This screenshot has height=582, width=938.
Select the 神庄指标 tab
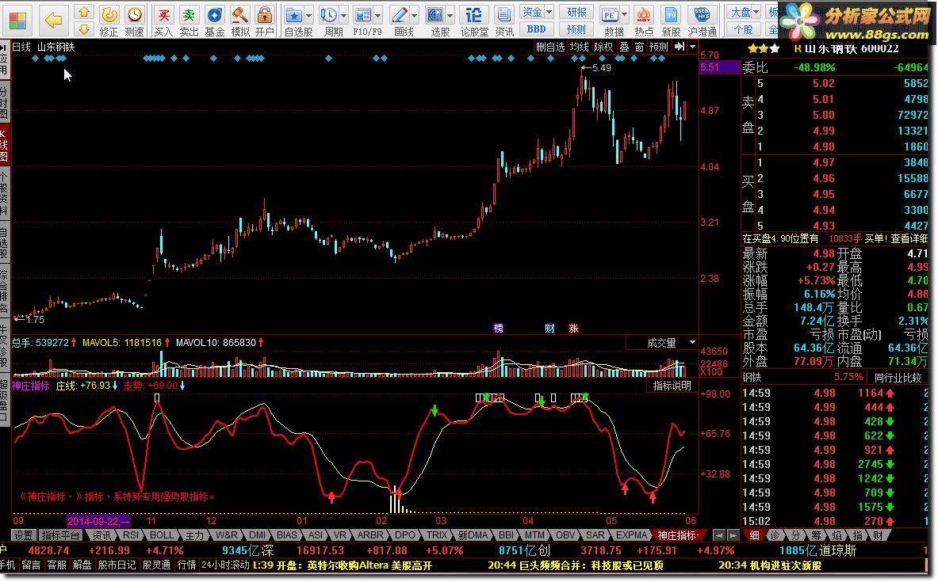(x=676, y=535)
